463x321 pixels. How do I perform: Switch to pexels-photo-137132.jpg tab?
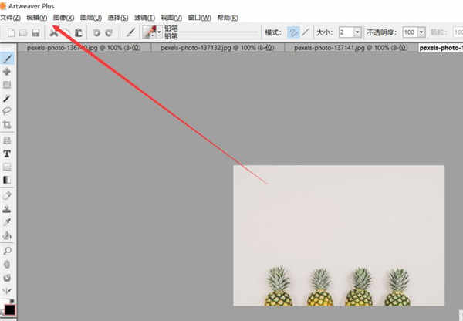pos(218,48)
